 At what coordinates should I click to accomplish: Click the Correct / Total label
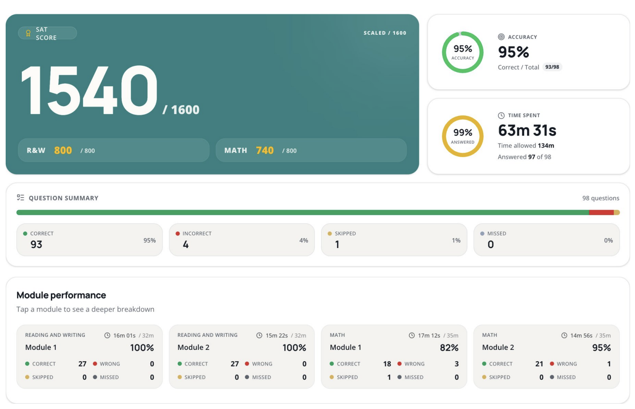click(518, 67)
